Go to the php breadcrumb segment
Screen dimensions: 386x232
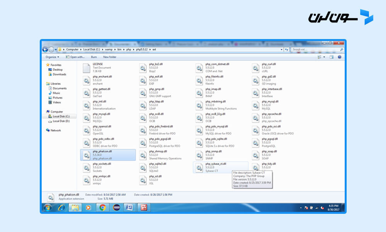click(x=129, y=49)
